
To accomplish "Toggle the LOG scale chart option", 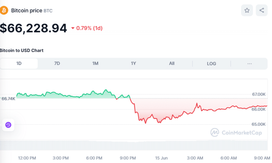I will coord(211,64).
